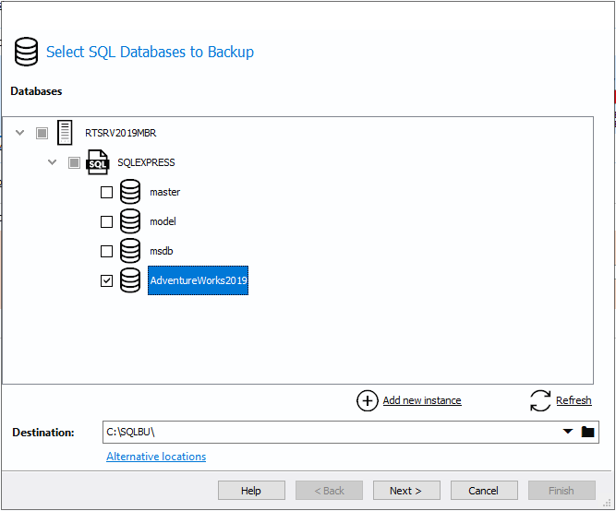Select the SQLEXPRESS label
The image size is (616, 511).
point(146,162)
